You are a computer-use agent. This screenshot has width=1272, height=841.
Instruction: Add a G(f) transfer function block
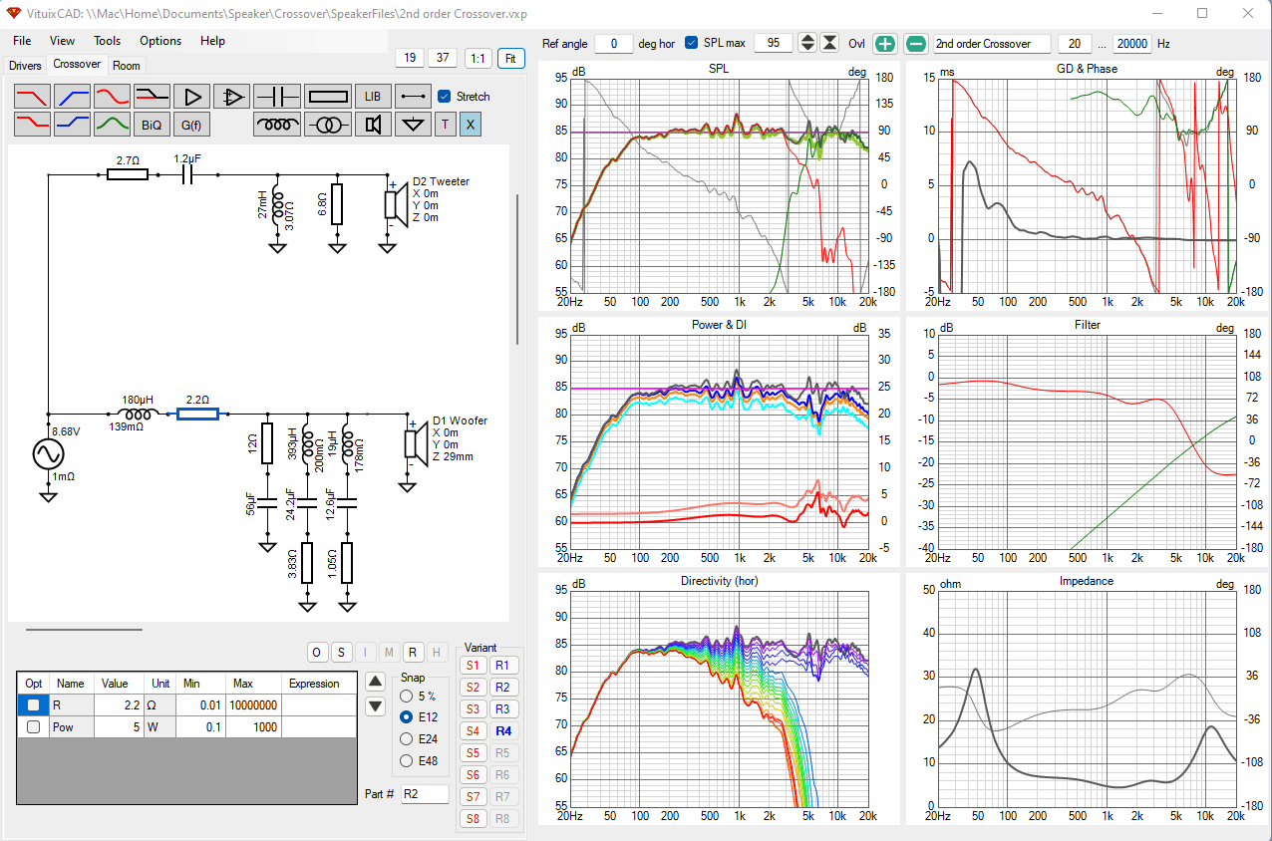point(192,125)
